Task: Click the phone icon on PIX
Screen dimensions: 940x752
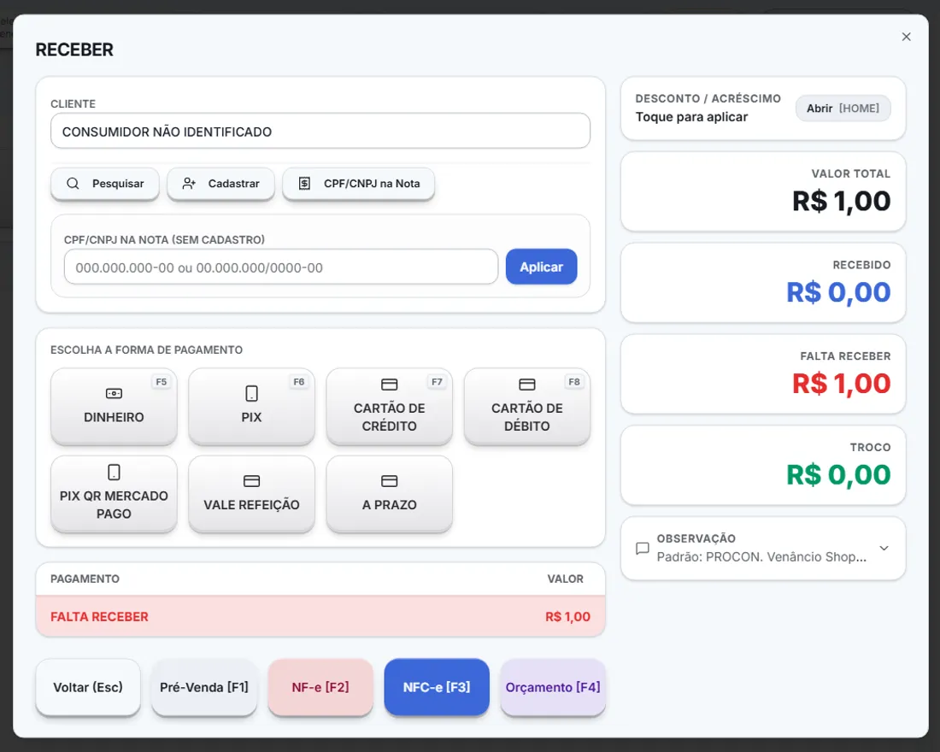Action: (252, 393)
